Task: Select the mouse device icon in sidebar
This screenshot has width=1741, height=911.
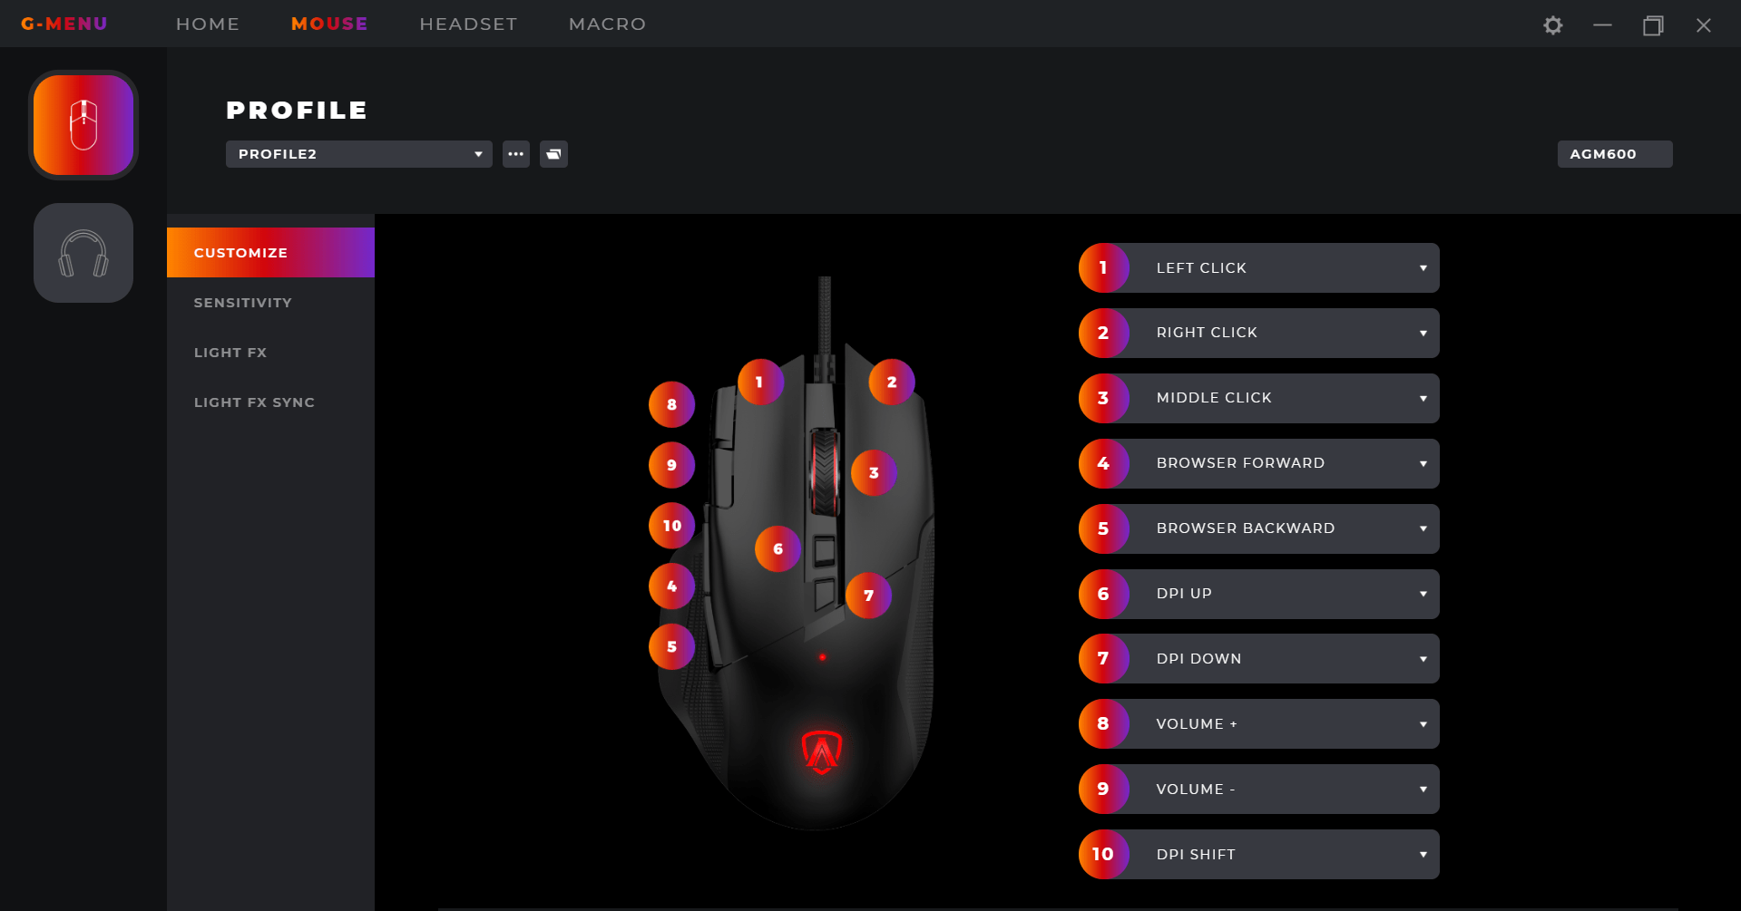Action: point(83,125)
